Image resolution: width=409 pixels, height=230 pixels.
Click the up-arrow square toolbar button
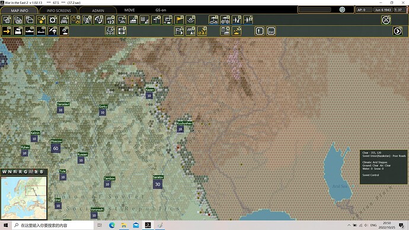(259, 31)
